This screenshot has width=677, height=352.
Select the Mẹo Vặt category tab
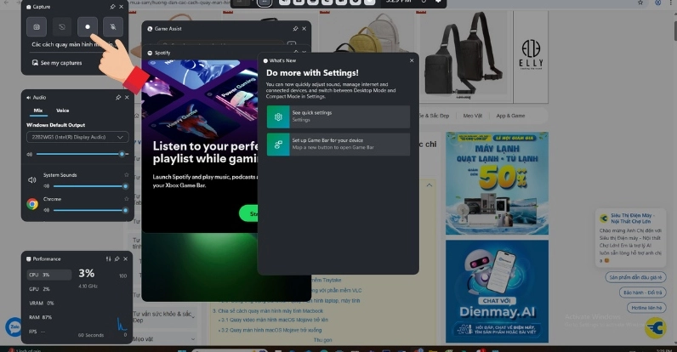(x=472, y=116)
